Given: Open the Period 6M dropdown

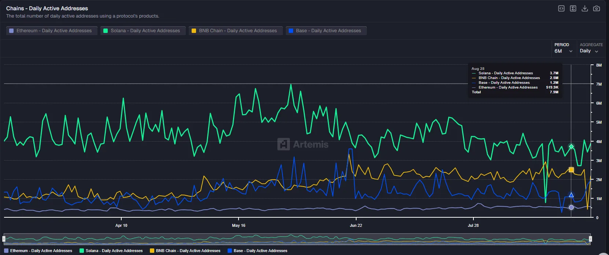Looking at the screenshot, I should [563, 51].
